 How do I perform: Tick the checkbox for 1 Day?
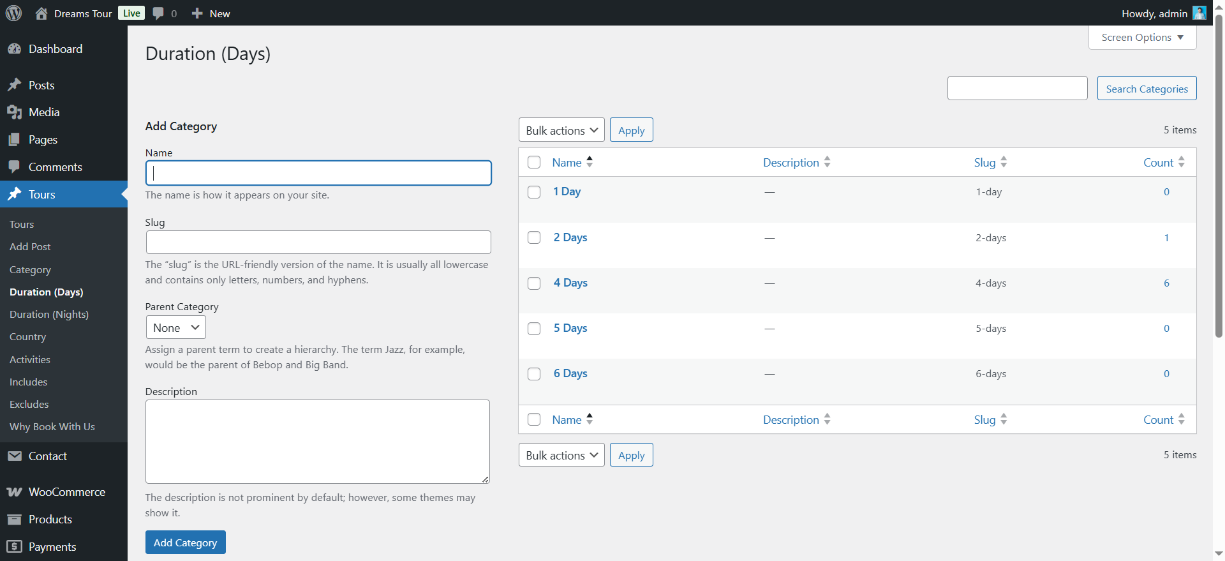coord(534,192)
